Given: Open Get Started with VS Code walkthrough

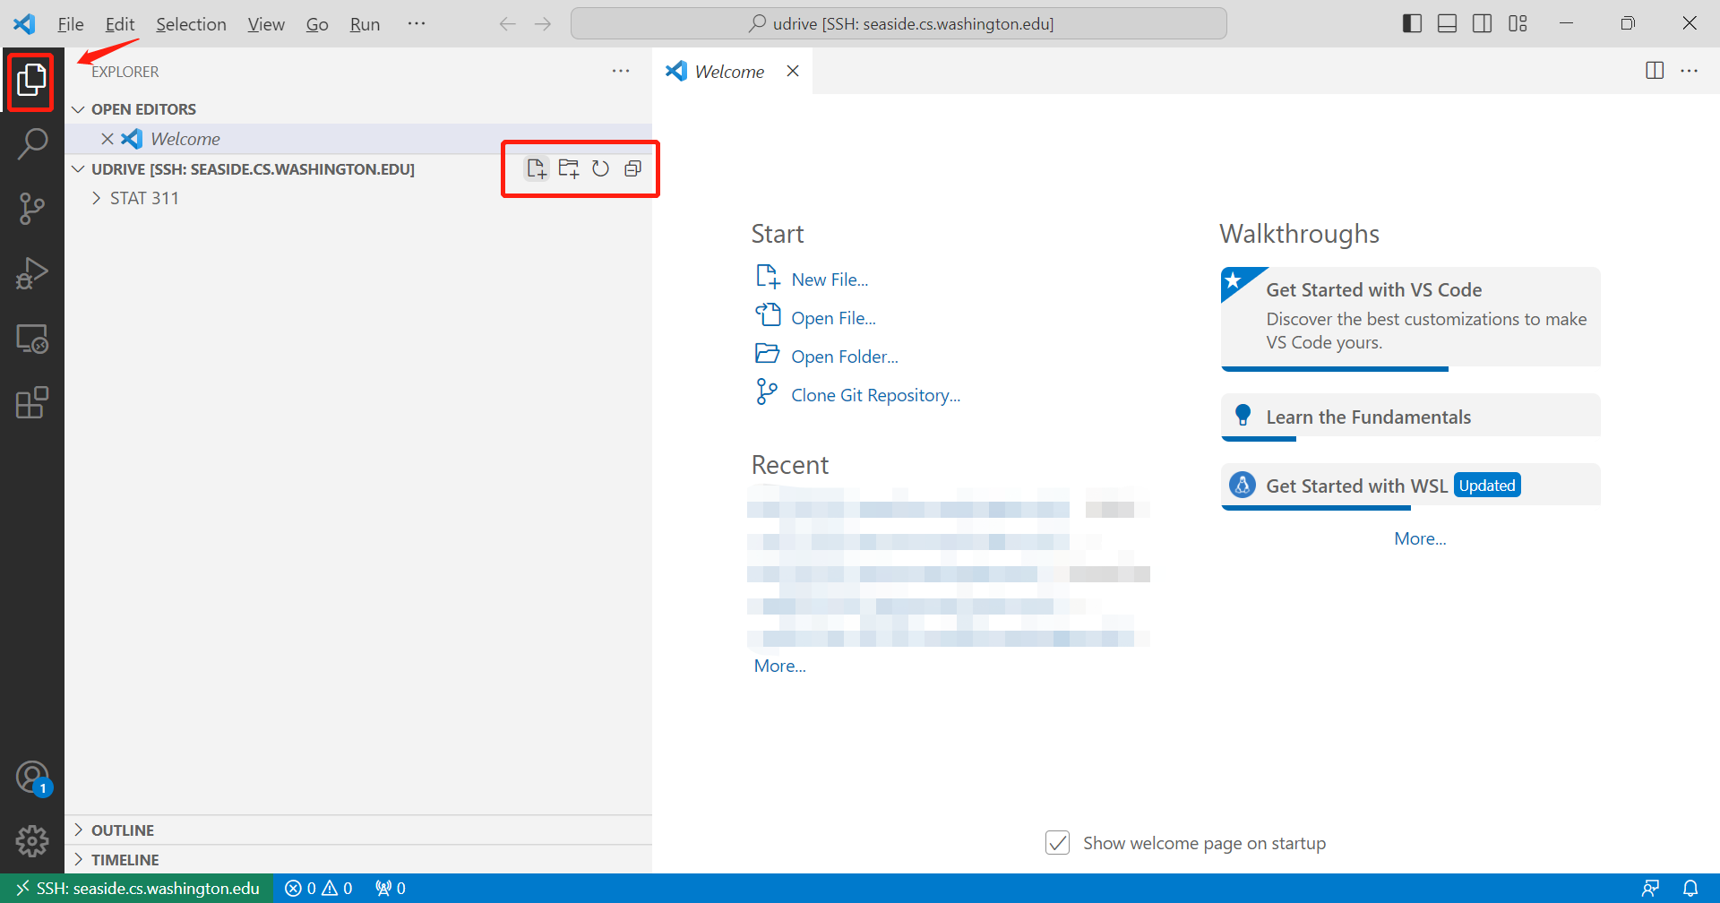Looking at the screenshot, I should [x=1410, y=317].
